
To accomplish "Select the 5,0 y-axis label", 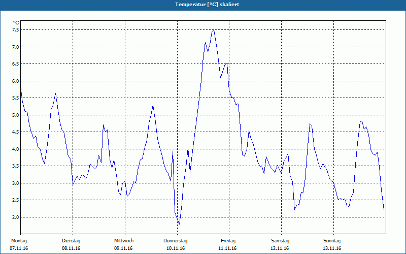I will 15,115.
